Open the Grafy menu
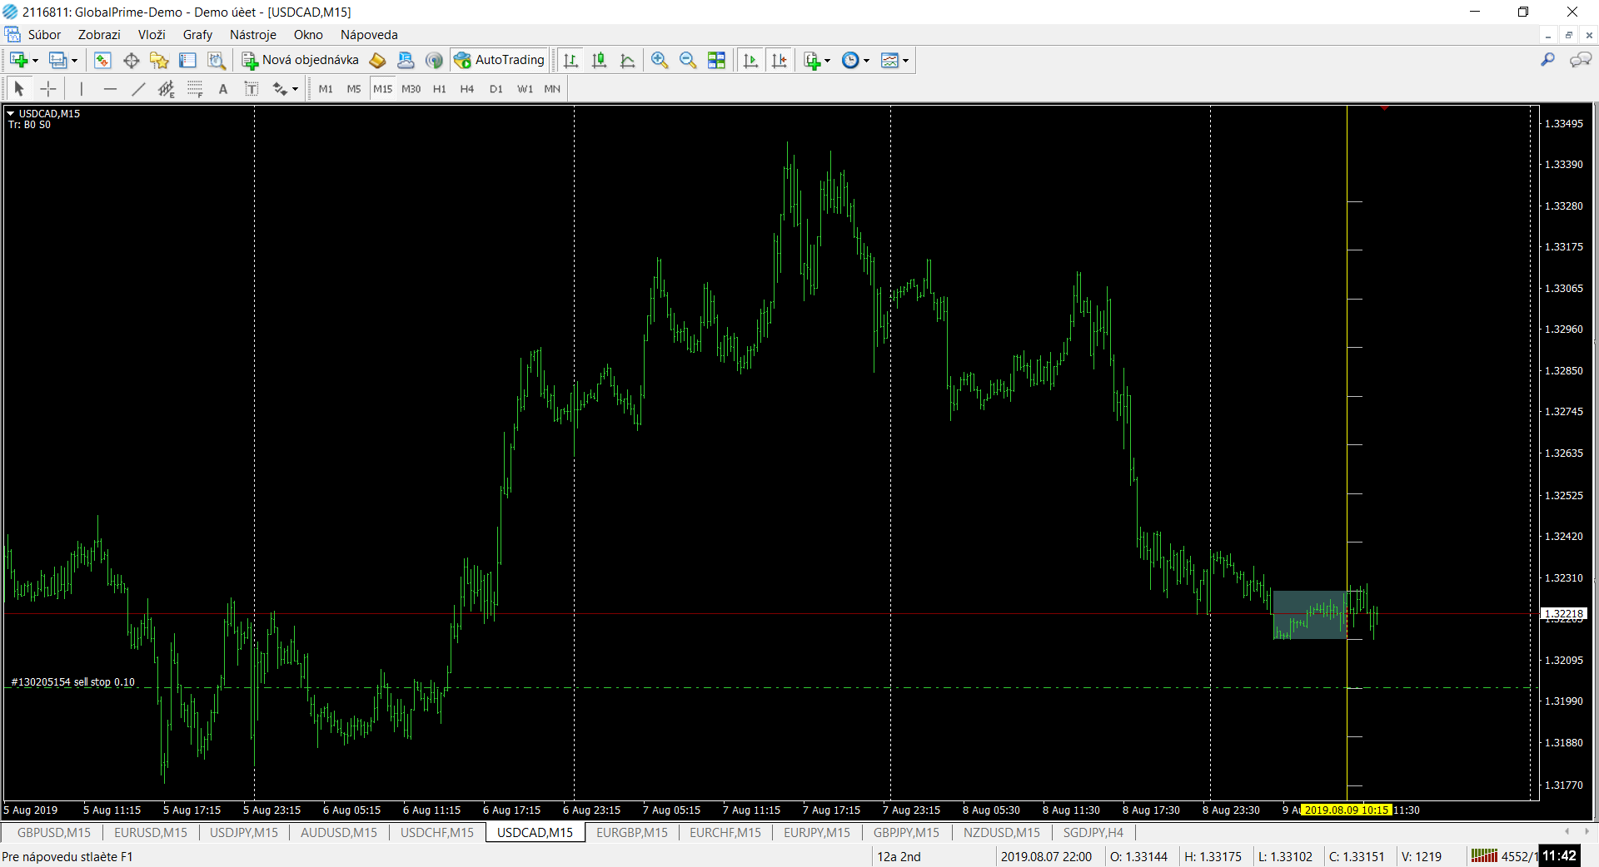The image size is (1599, 867). [197, 35]
